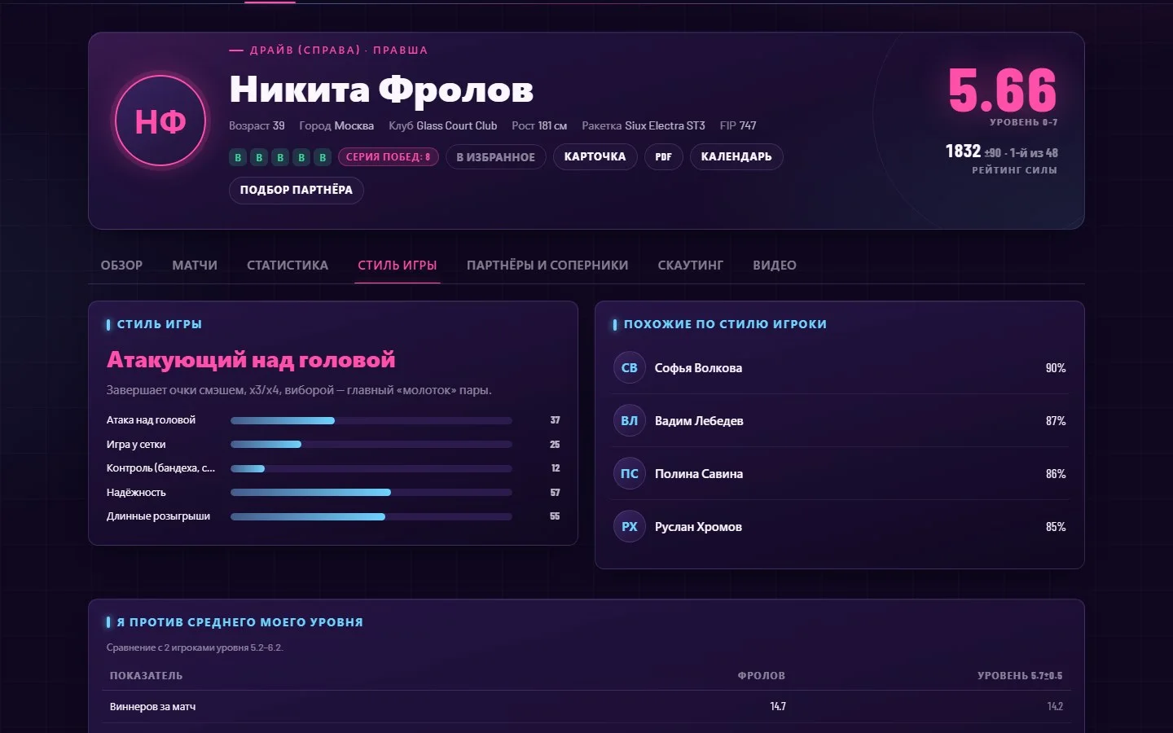
Task: Click the Атака над головой progress bar
Action: click(371, 421)
